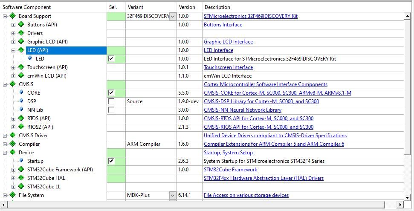The width and height of the screenshot is (414, 211).
Task: Click the RTOS2 (API) diamond icon
Action: [21, 127]
